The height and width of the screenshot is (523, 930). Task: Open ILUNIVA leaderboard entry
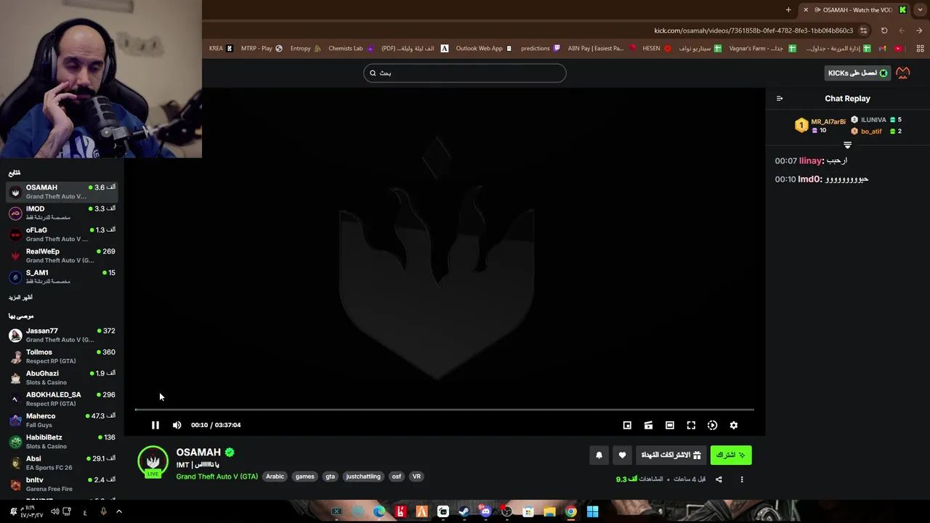876,120
